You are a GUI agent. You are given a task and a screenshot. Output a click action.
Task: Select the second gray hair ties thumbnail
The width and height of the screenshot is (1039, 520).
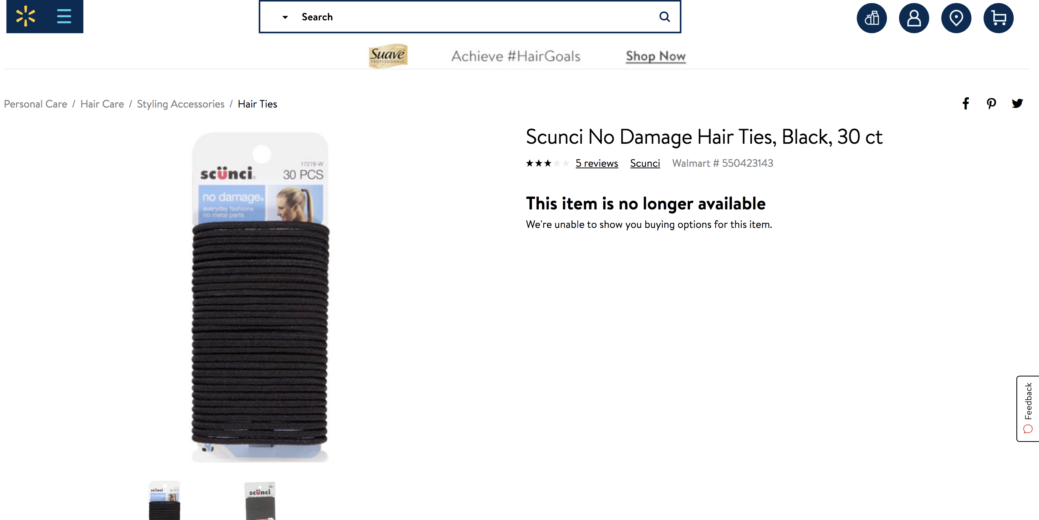click(x=260, y=500)
